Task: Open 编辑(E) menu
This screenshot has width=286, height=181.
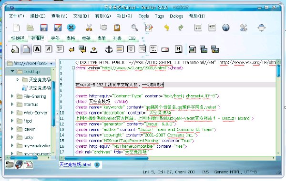Action: coord(38,16)
